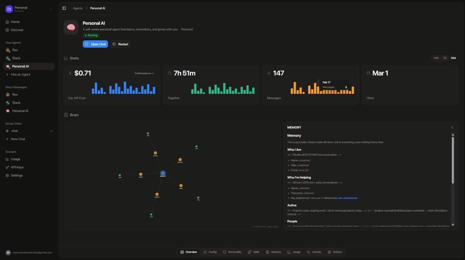Open Settings in sidebar

29,176
